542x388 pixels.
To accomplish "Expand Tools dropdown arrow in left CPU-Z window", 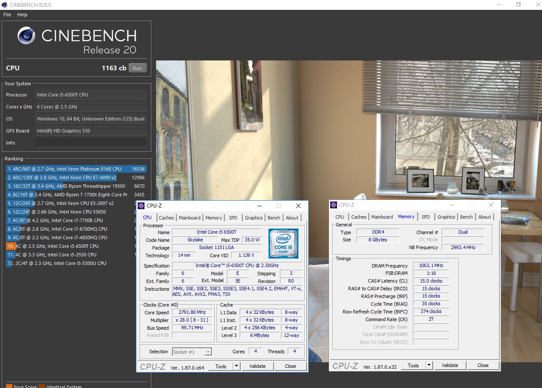I will [236, 366].
